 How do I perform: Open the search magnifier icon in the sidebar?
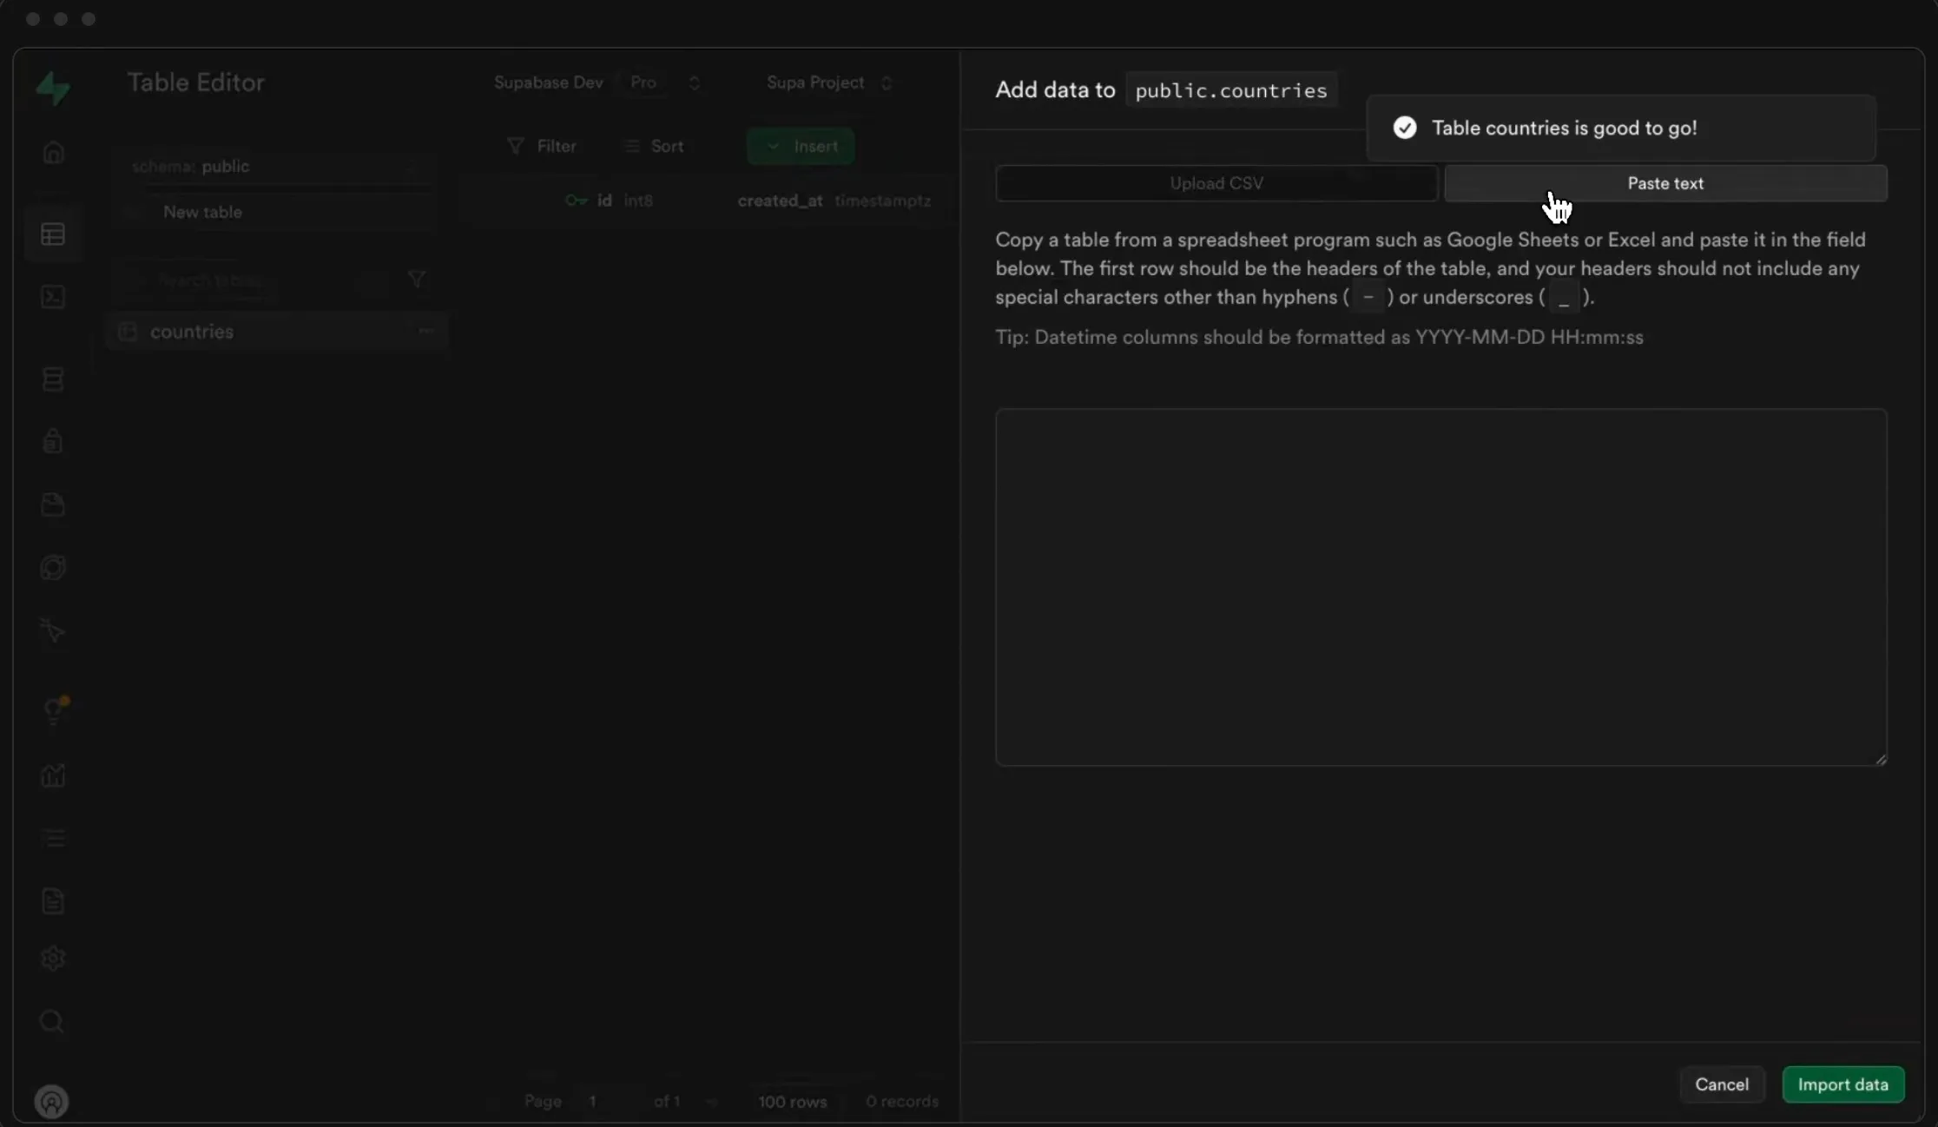click(x=53, y=1022)
